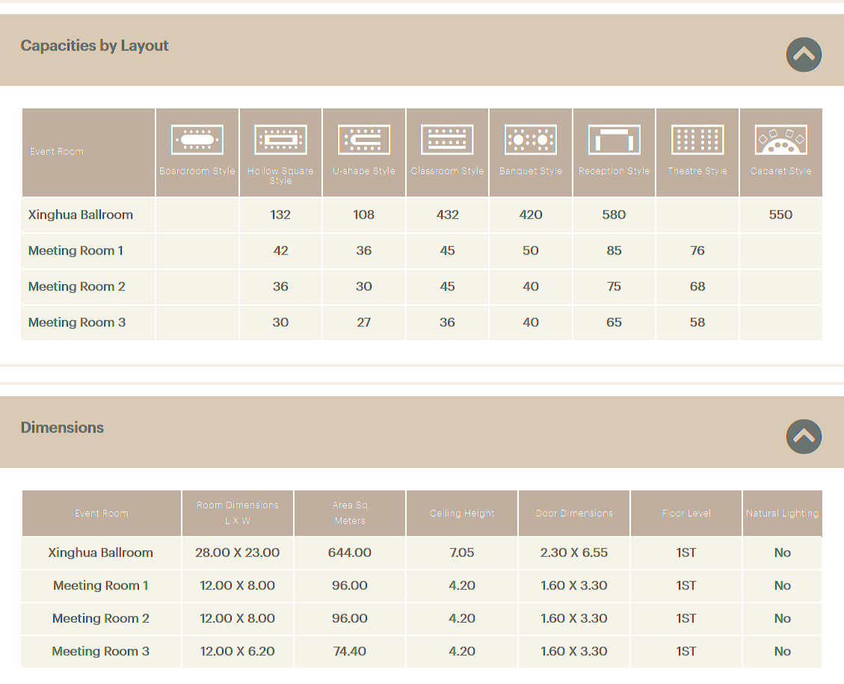Collapse the Dimensions section chevron
Viewport: 844px width, 684px height.
click(804, 437)
